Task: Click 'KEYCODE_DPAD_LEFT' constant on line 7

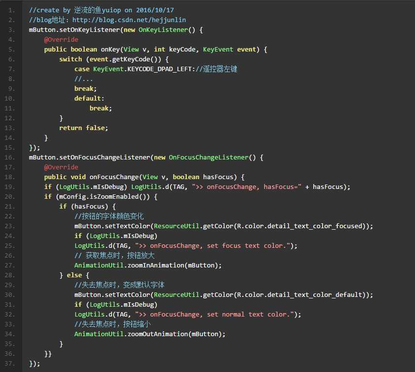Action: pos(160,69)
